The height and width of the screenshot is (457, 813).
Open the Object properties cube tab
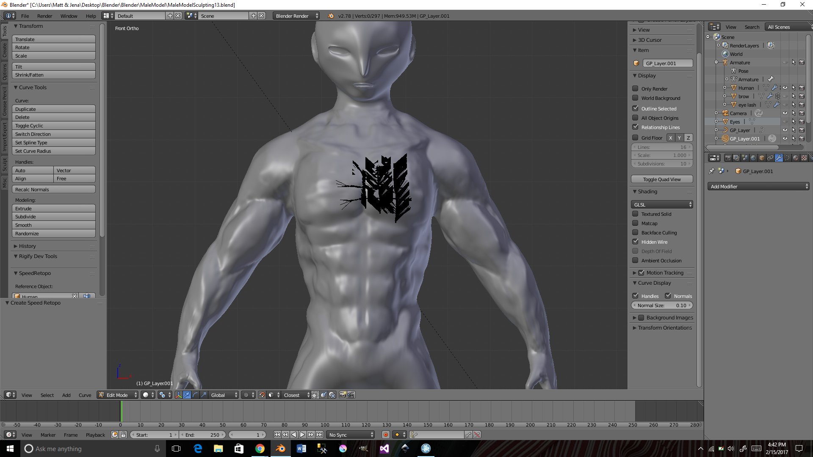(762, 158)
